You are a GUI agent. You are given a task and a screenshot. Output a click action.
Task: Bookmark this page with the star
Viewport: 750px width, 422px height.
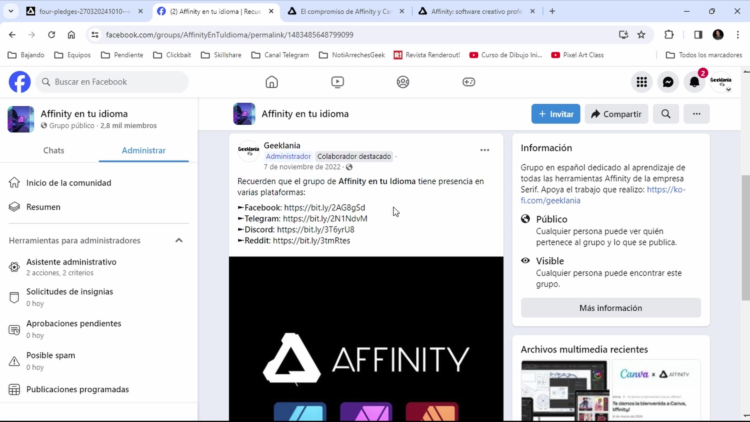pos(641,35)
